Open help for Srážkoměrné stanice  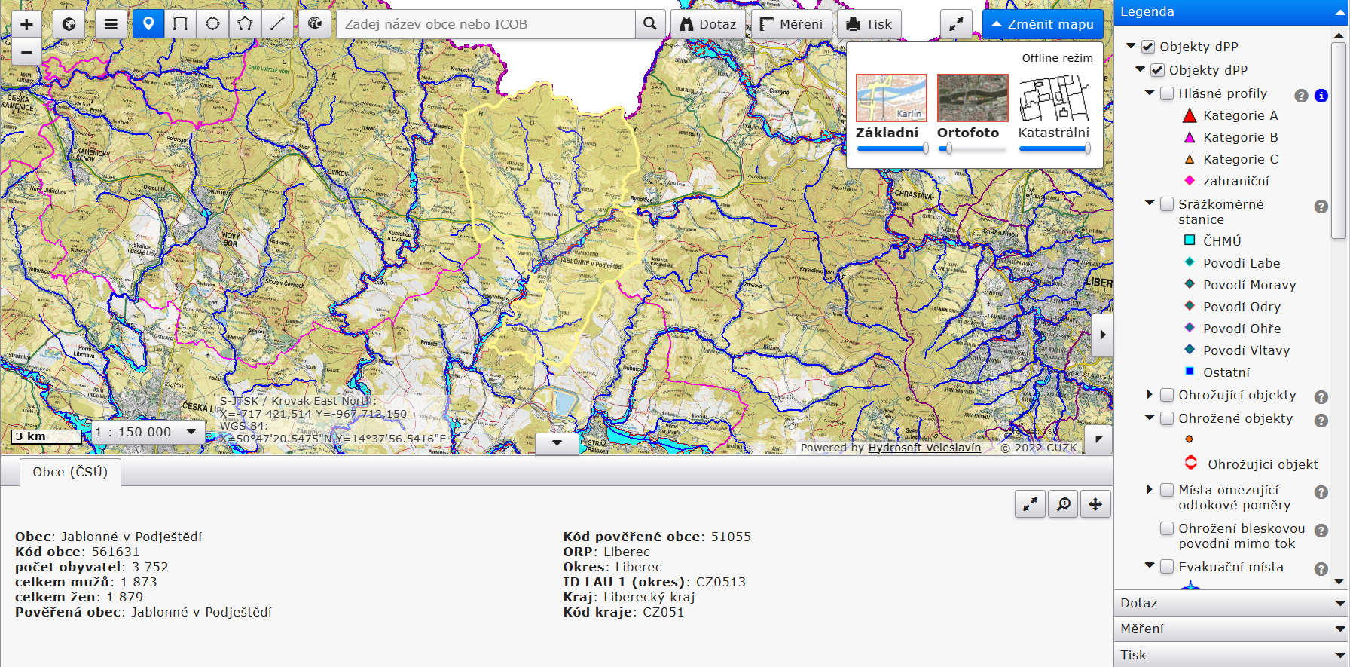click(1321, 207)
